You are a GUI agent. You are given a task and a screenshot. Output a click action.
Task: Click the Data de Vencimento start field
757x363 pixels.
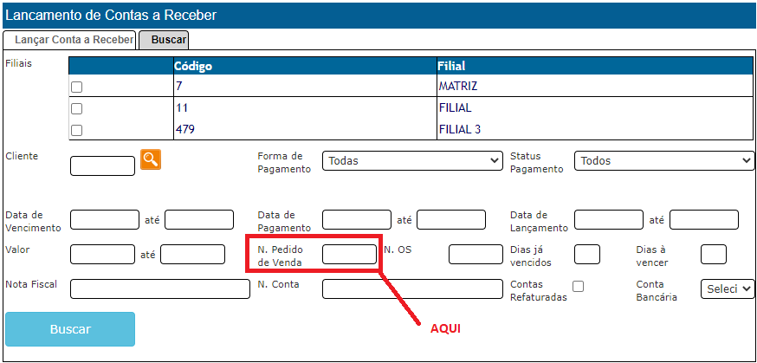[105, 220]
